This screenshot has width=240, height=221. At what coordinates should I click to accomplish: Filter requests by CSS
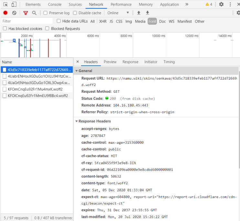(119, 21)
